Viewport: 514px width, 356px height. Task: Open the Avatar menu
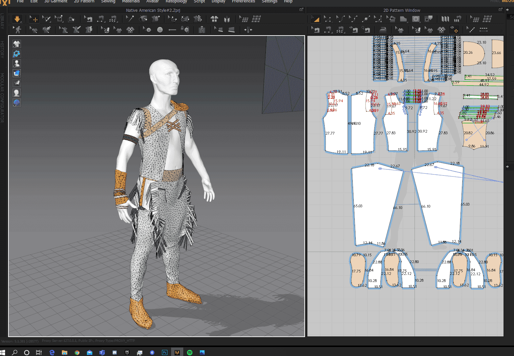pos(153,2)
